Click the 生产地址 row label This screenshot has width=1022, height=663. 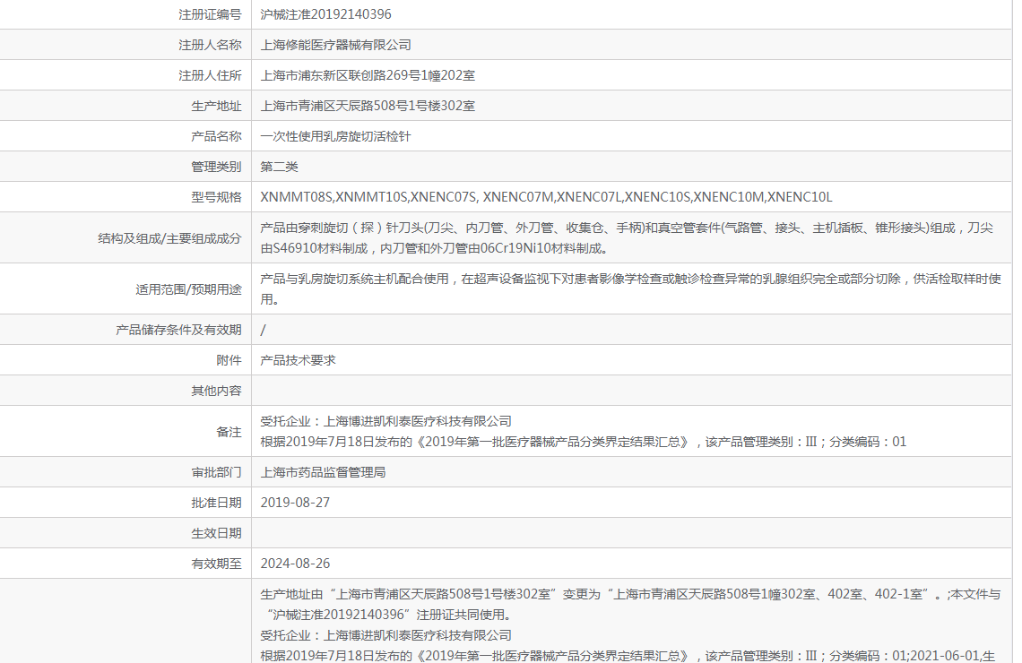coord(216,106)
